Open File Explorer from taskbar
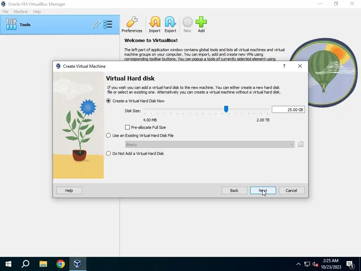The height and width of the screenshot is (271, 361). coord(43,264)
